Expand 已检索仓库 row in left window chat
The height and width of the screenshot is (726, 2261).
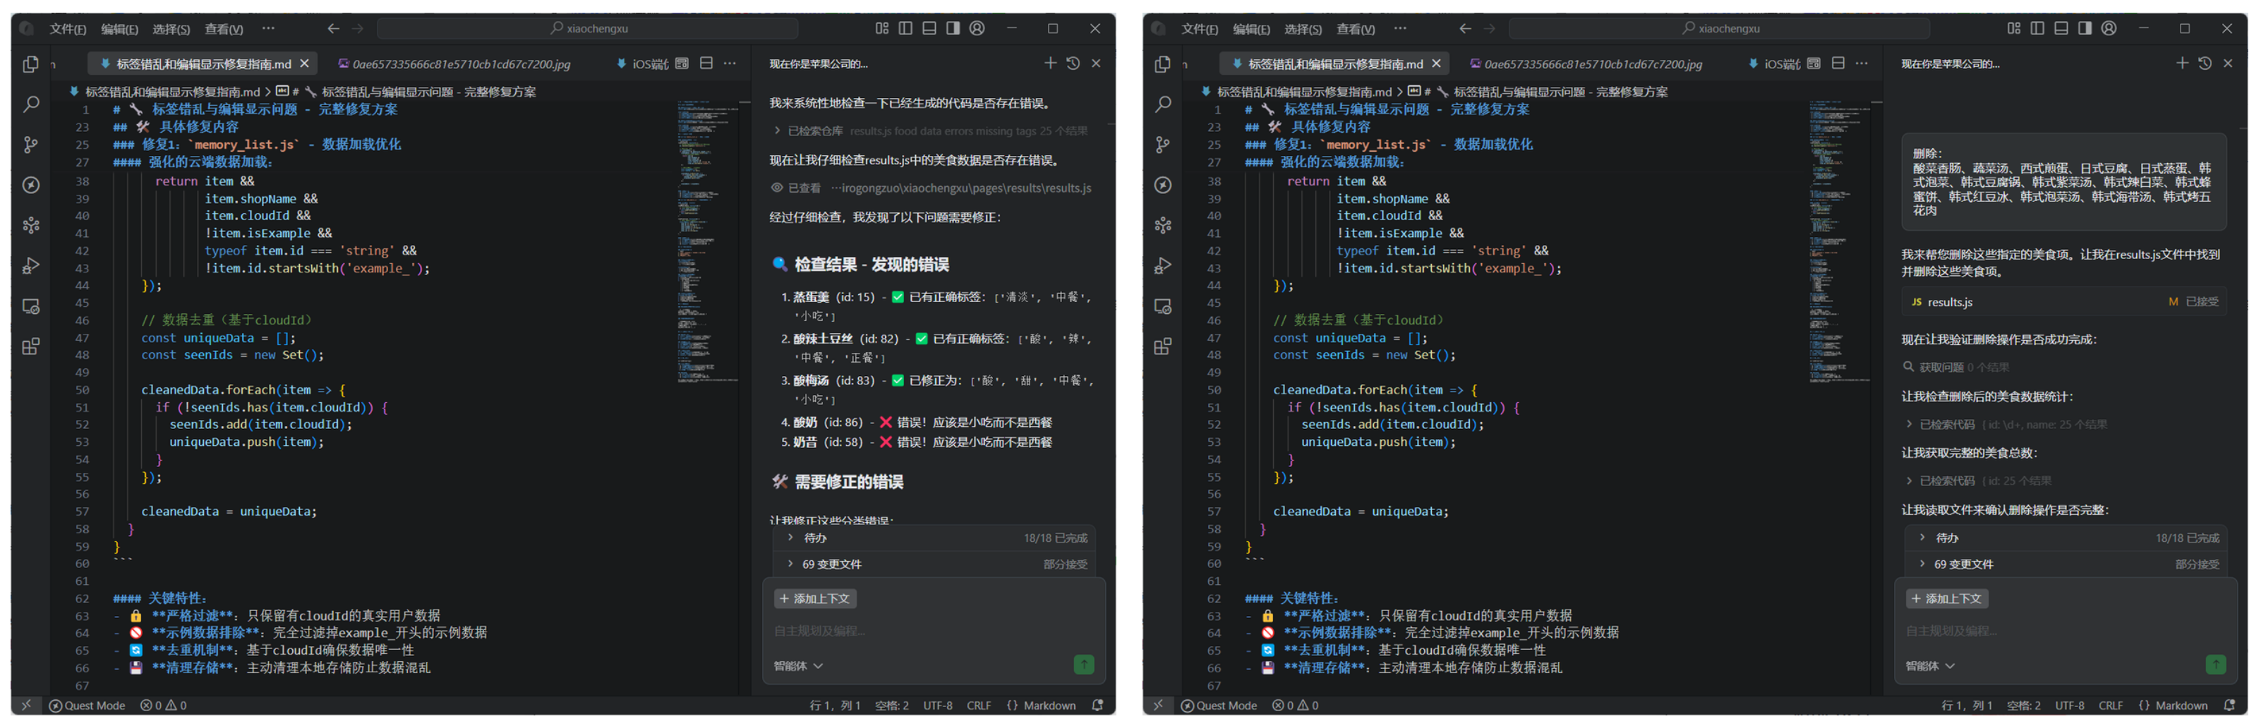pos(929,131)
